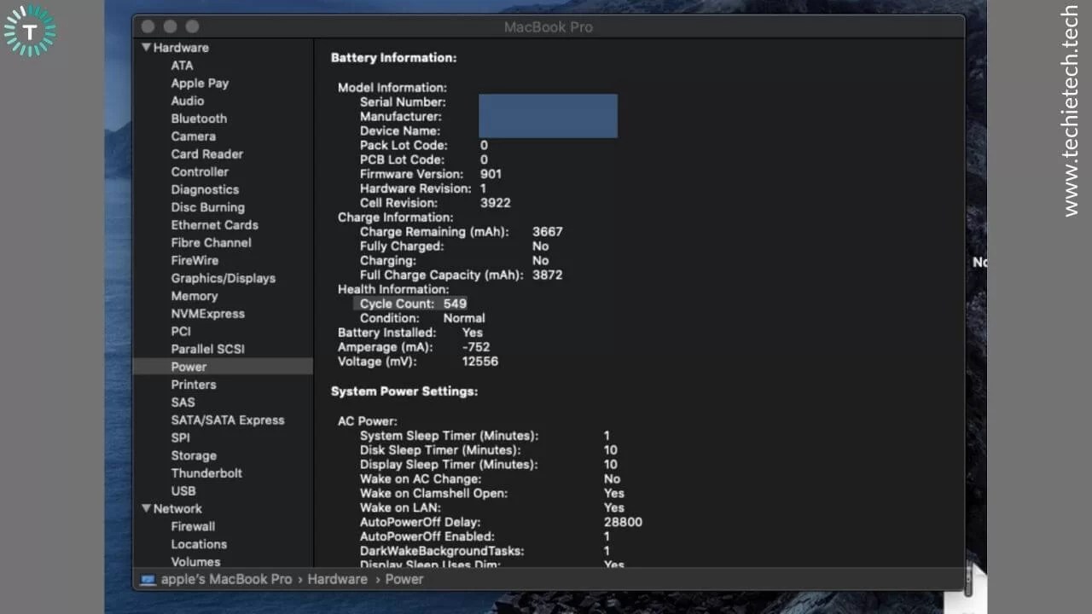The height and width of the screenshot is (614, 1092).
Task: Click the Network category label
Action: 177,509
